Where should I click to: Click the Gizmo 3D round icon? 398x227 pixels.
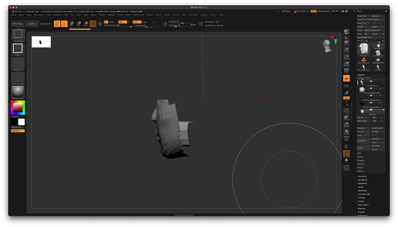click(x=93, y=24)
